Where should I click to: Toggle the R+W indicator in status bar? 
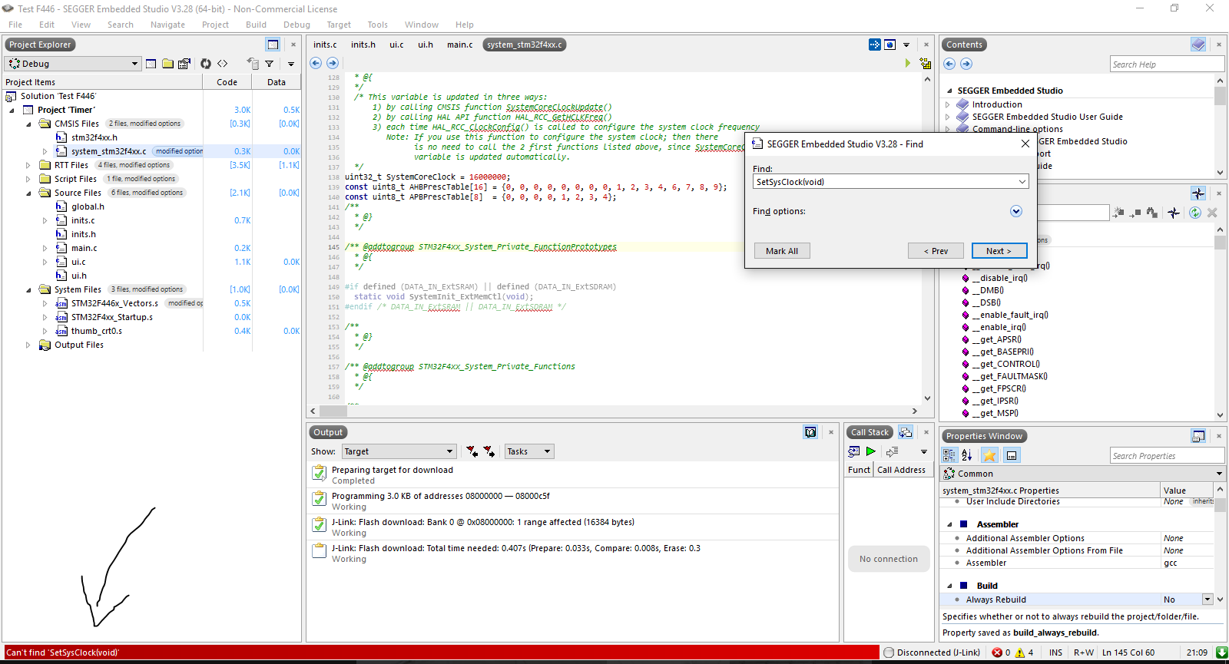(x=1084, y=652)
